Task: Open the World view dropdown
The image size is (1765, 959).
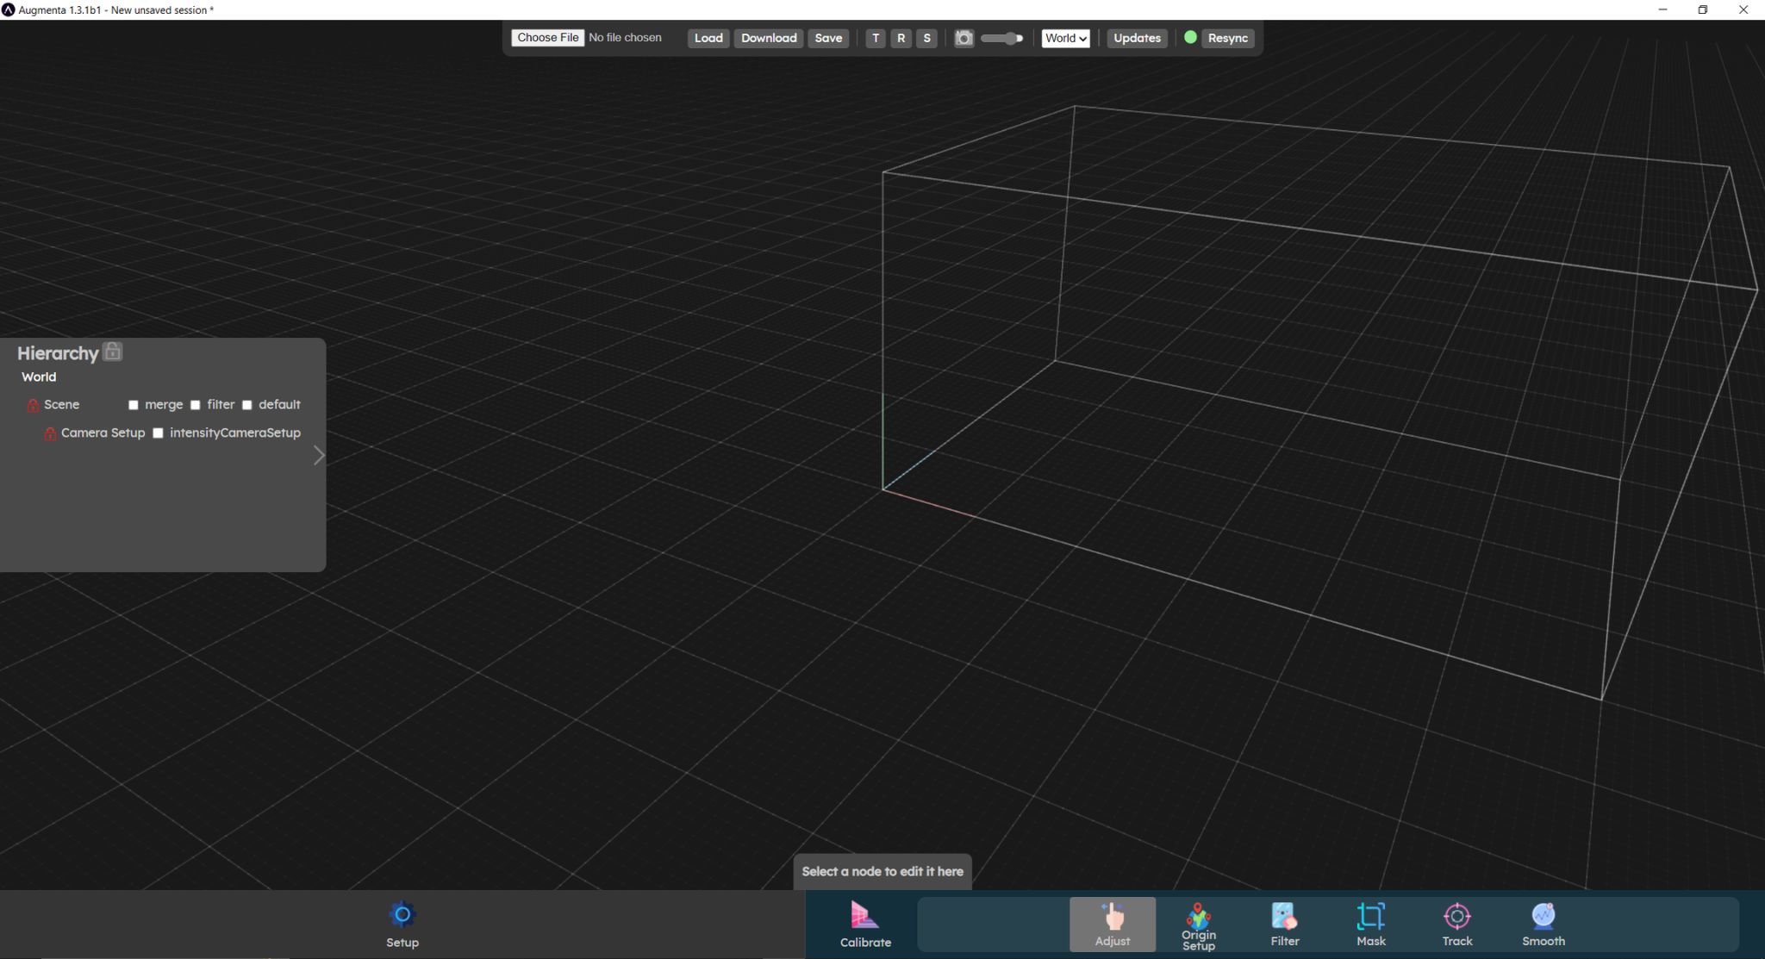Action: click(x=1065, y=38)
